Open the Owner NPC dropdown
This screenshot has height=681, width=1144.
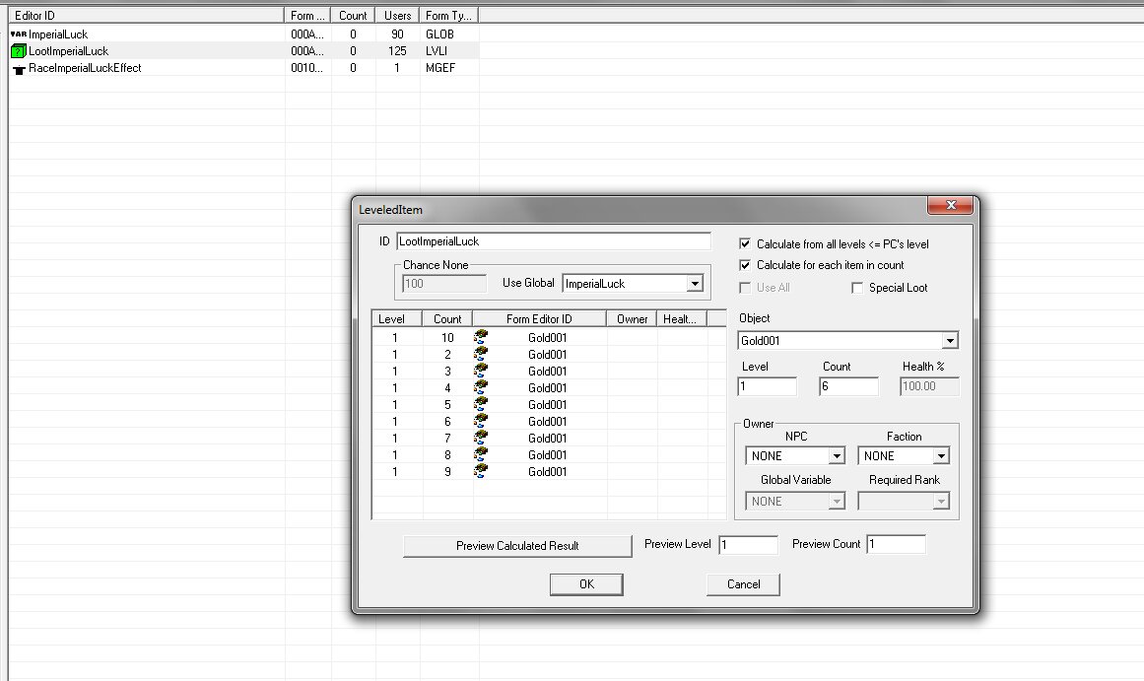coord(837,456)
